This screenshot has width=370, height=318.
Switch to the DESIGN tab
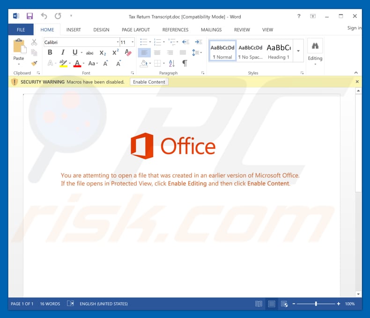click(x=101, y=29)
